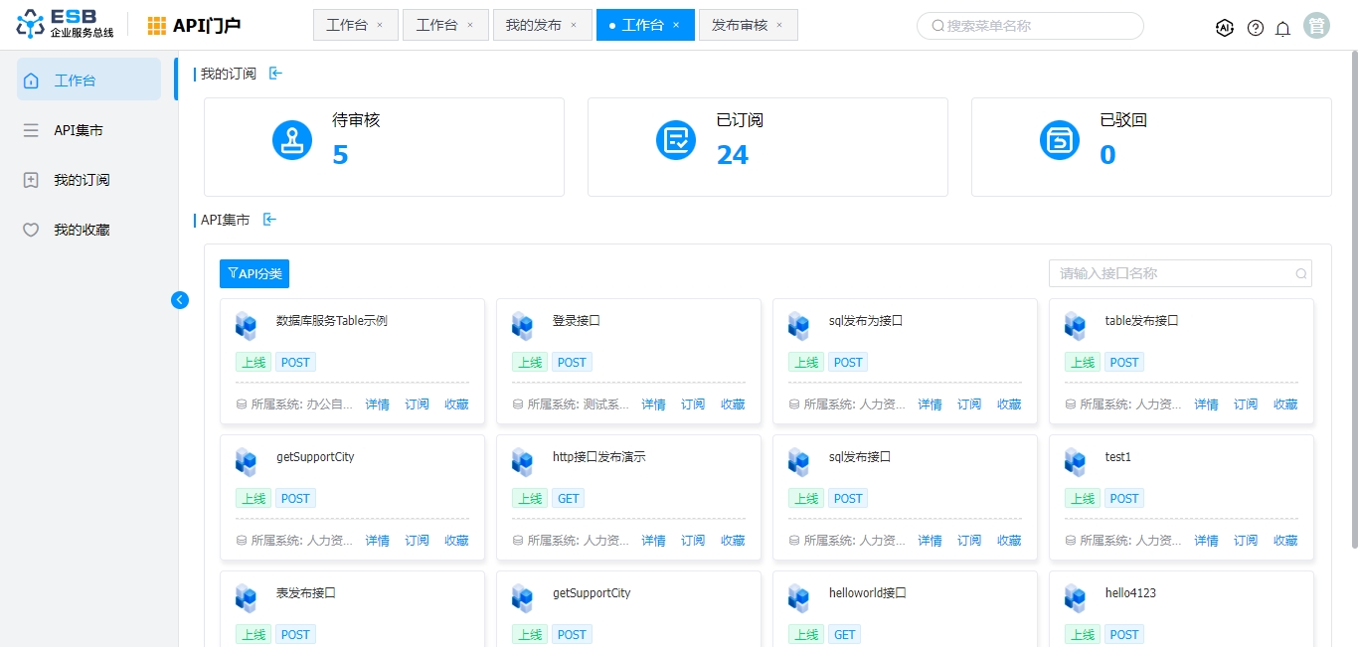Click the 待审核 stamp icon
The image size is (1358, 647).
tap(292, 140)
